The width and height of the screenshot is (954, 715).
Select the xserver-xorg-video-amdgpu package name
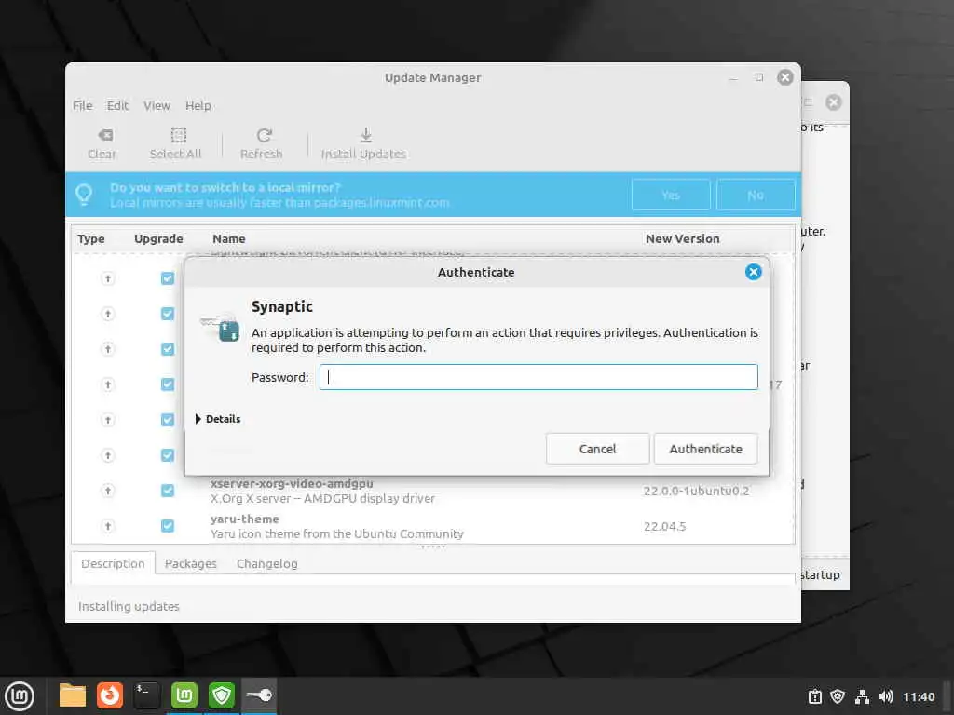tap(292, 484)
